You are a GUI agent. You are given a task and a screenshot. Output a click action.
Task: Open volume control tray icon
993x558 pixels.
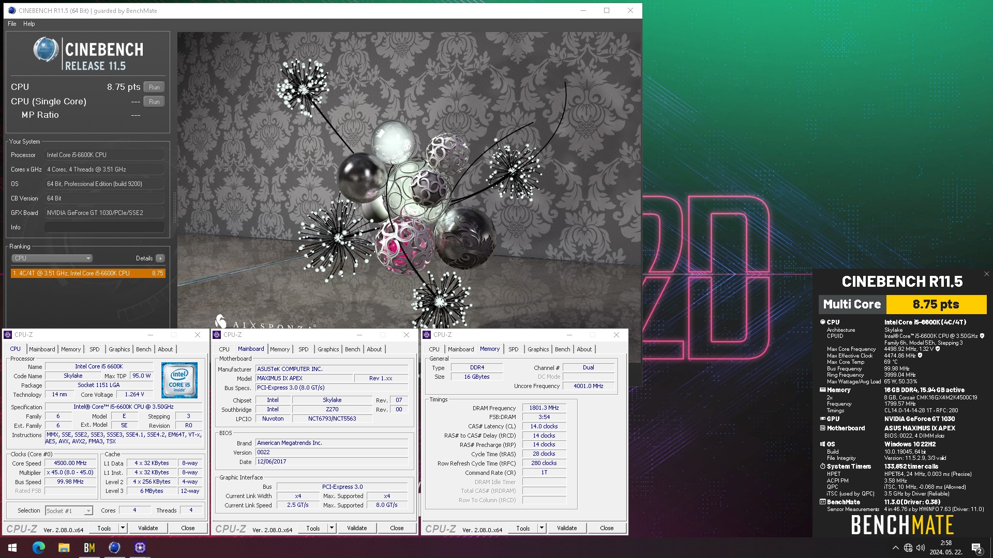pyautogui.click(x=920, y=548)
